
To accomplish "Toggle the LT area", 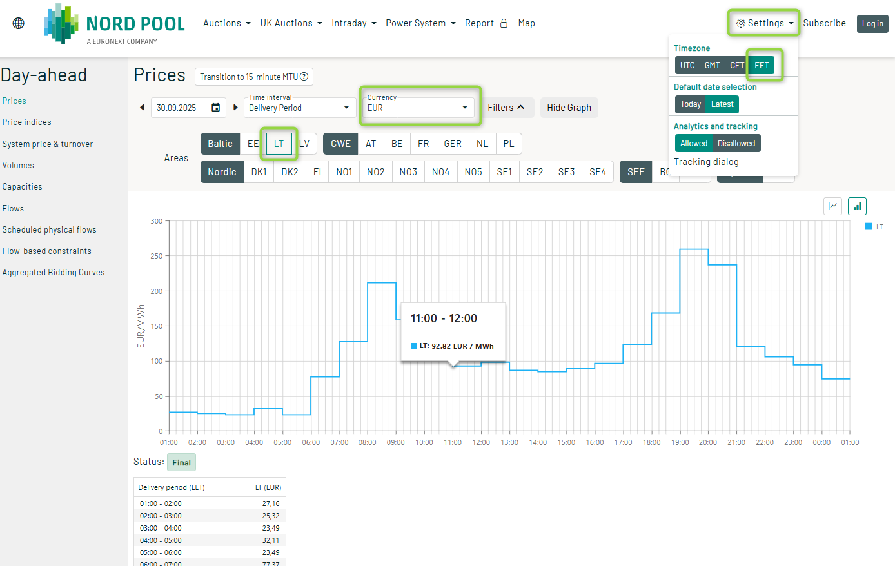I will (279, 144).
